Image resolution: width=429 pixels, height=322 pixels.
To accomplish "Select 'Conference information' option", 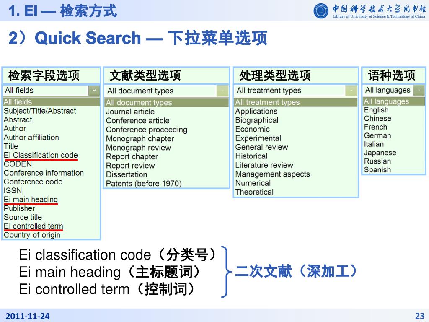I will tap(44, 173).
